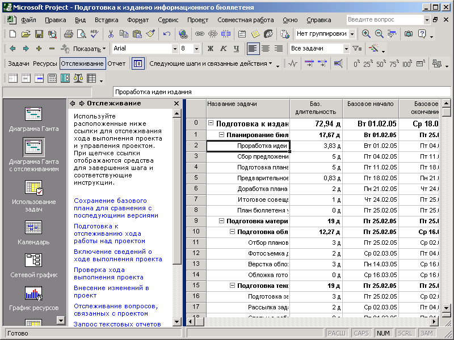Click the entry bar showing Проработка идеи издания
Screen dimensions: 454x340
click(281, 92)
